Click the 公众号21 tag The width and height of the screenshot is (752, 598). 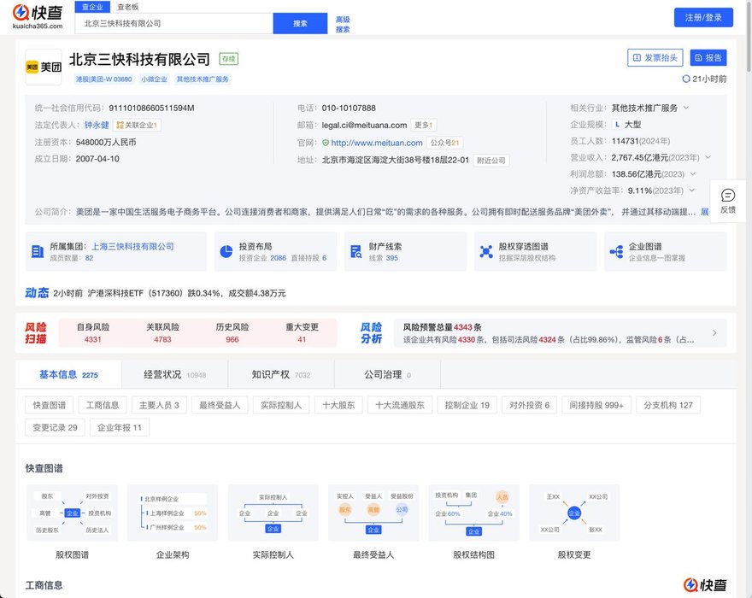(x=444, y=143)
